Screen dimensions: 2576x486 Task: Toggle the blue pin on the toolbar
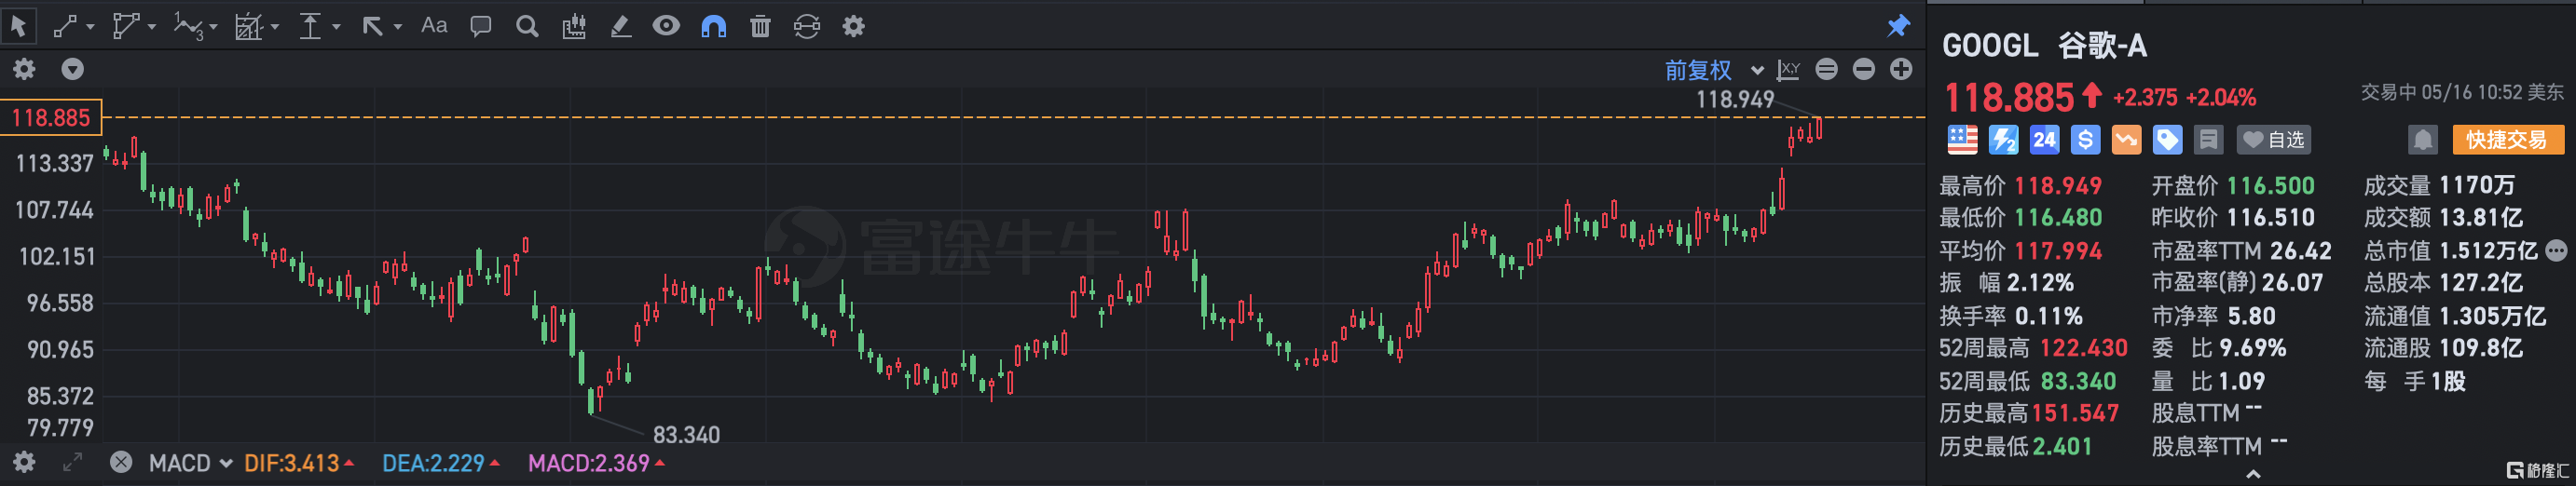coord(1898,26)
